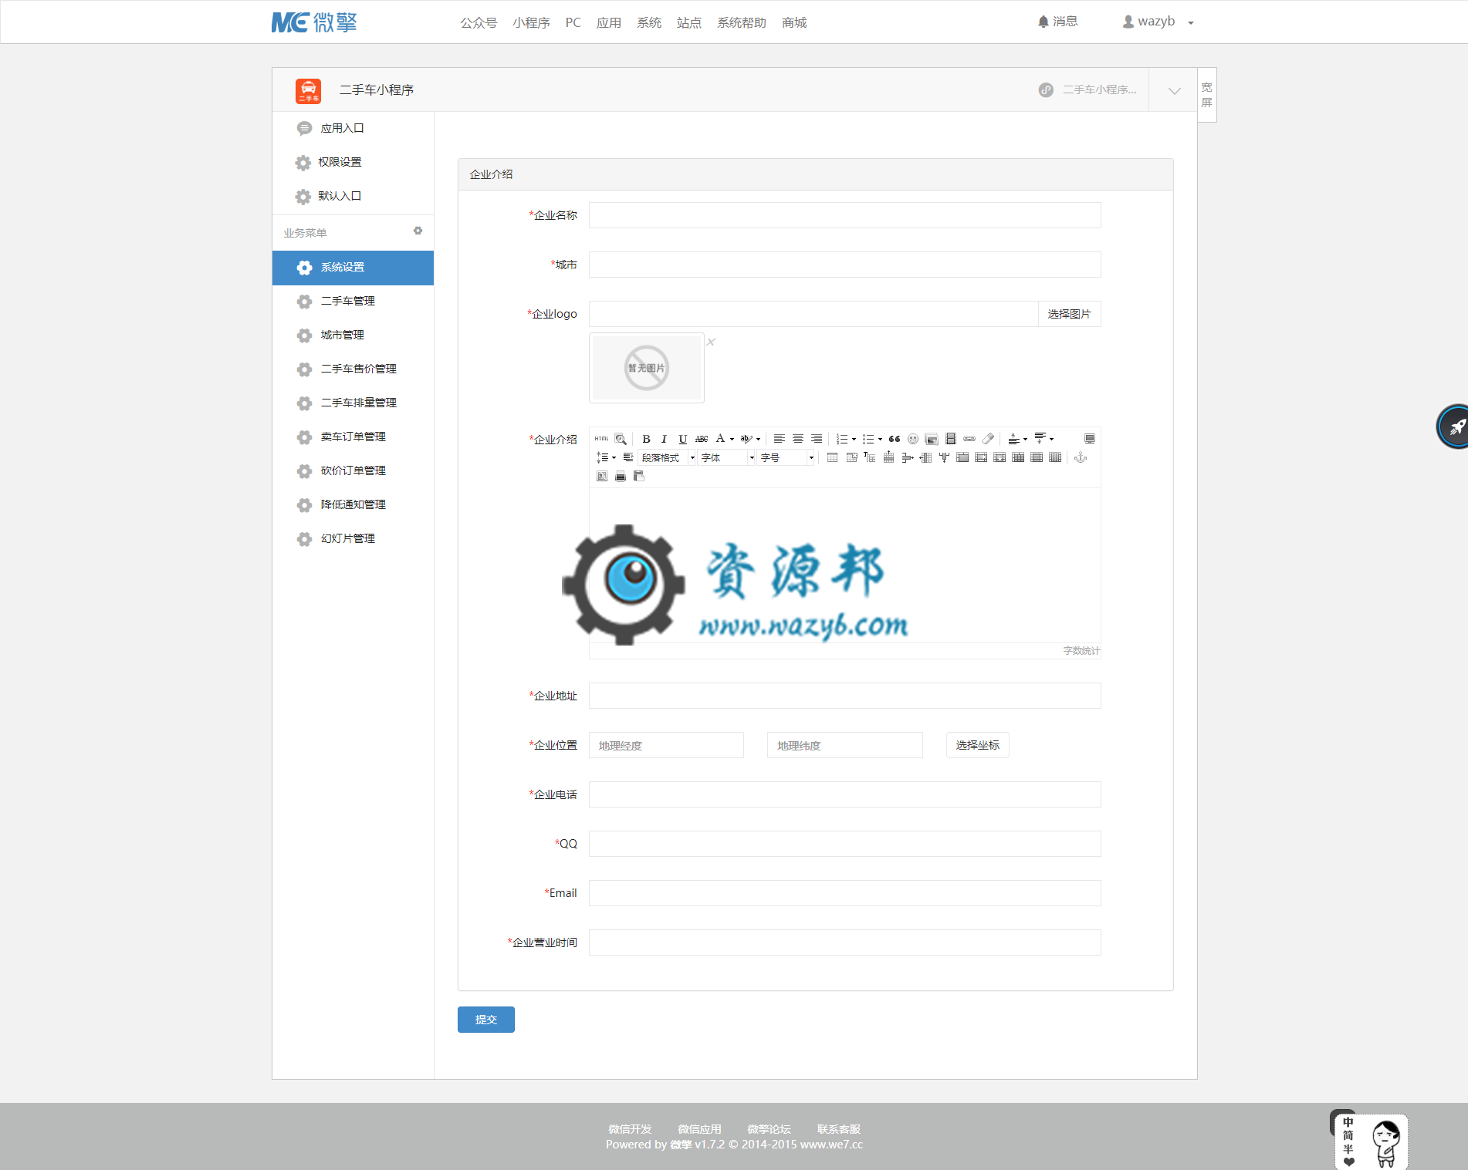Clear formatting with the eraser icon
Image resolution: width=1468 pixels, height=1170 pixels.
(988, 439)
